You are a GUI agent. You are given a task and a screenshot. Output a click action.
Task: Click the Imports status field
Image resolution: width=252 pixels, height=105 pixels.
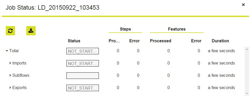tap(83, 63)
